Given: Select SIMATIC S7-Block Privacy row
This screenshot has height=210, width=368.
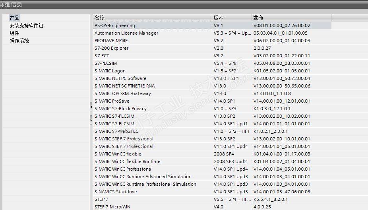Looking at the screenshot, I should pyautogui.click(x=212, y=109).
